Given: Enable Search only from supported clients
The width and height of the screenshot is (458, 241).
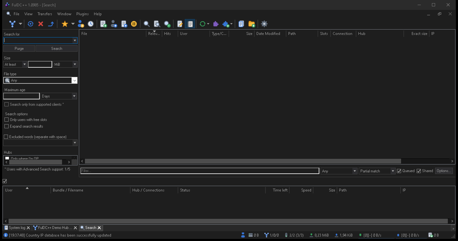Looking at the screenshot, I should point(6,104).
